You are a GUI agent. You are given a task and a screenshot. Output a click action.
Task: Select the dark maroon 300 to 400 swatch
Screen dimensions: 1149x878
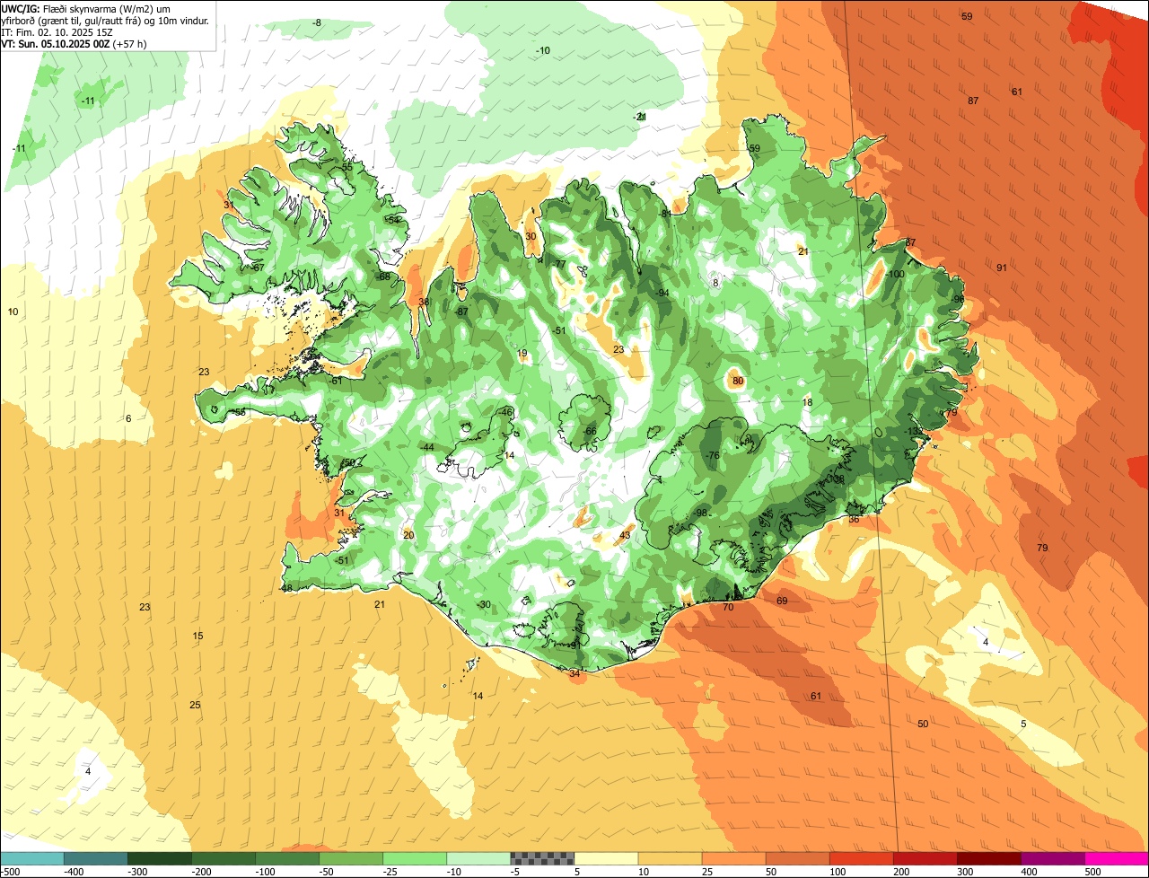[988, 858]
